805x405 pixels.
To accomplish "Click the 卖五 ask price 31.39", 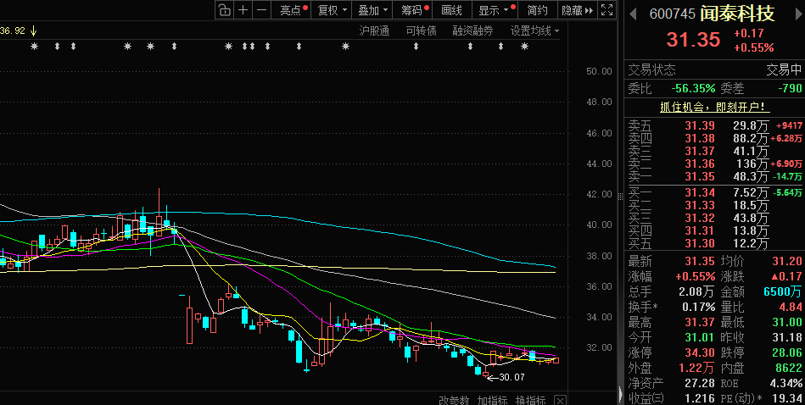I will (x=699, y=125).
